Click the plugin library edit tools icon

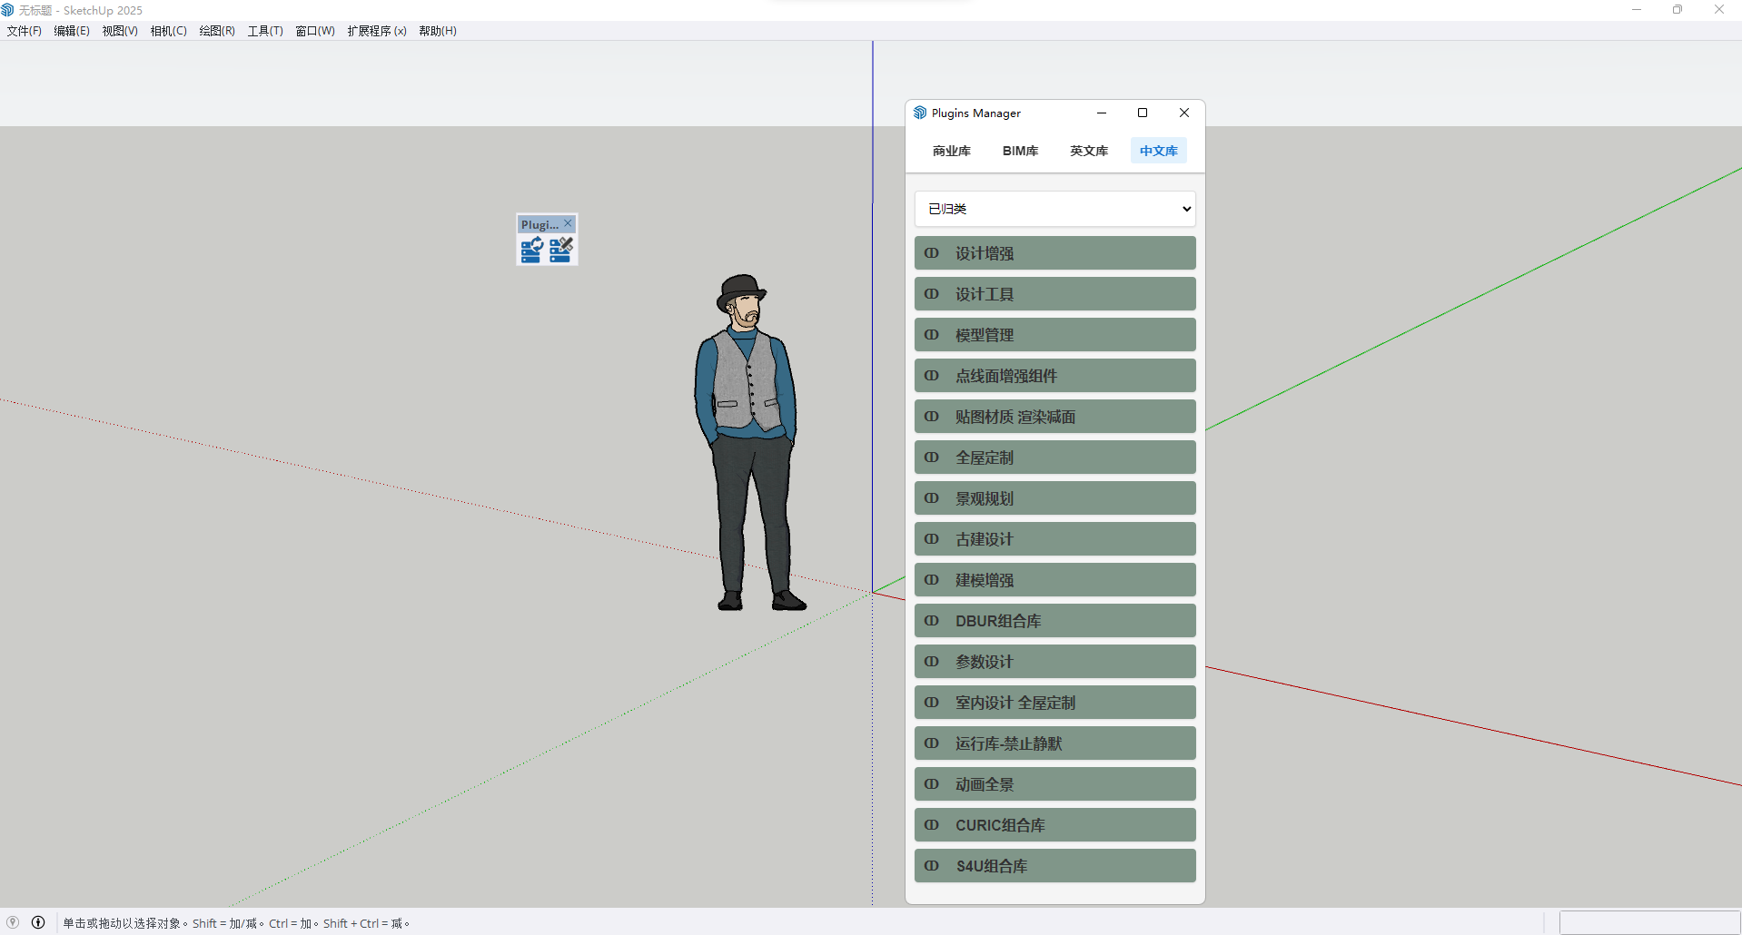(x=561, y=250)
